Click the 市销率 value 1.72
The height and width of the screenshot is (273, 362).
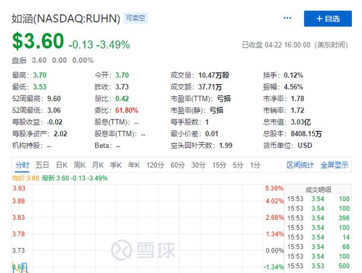point(298,110)
